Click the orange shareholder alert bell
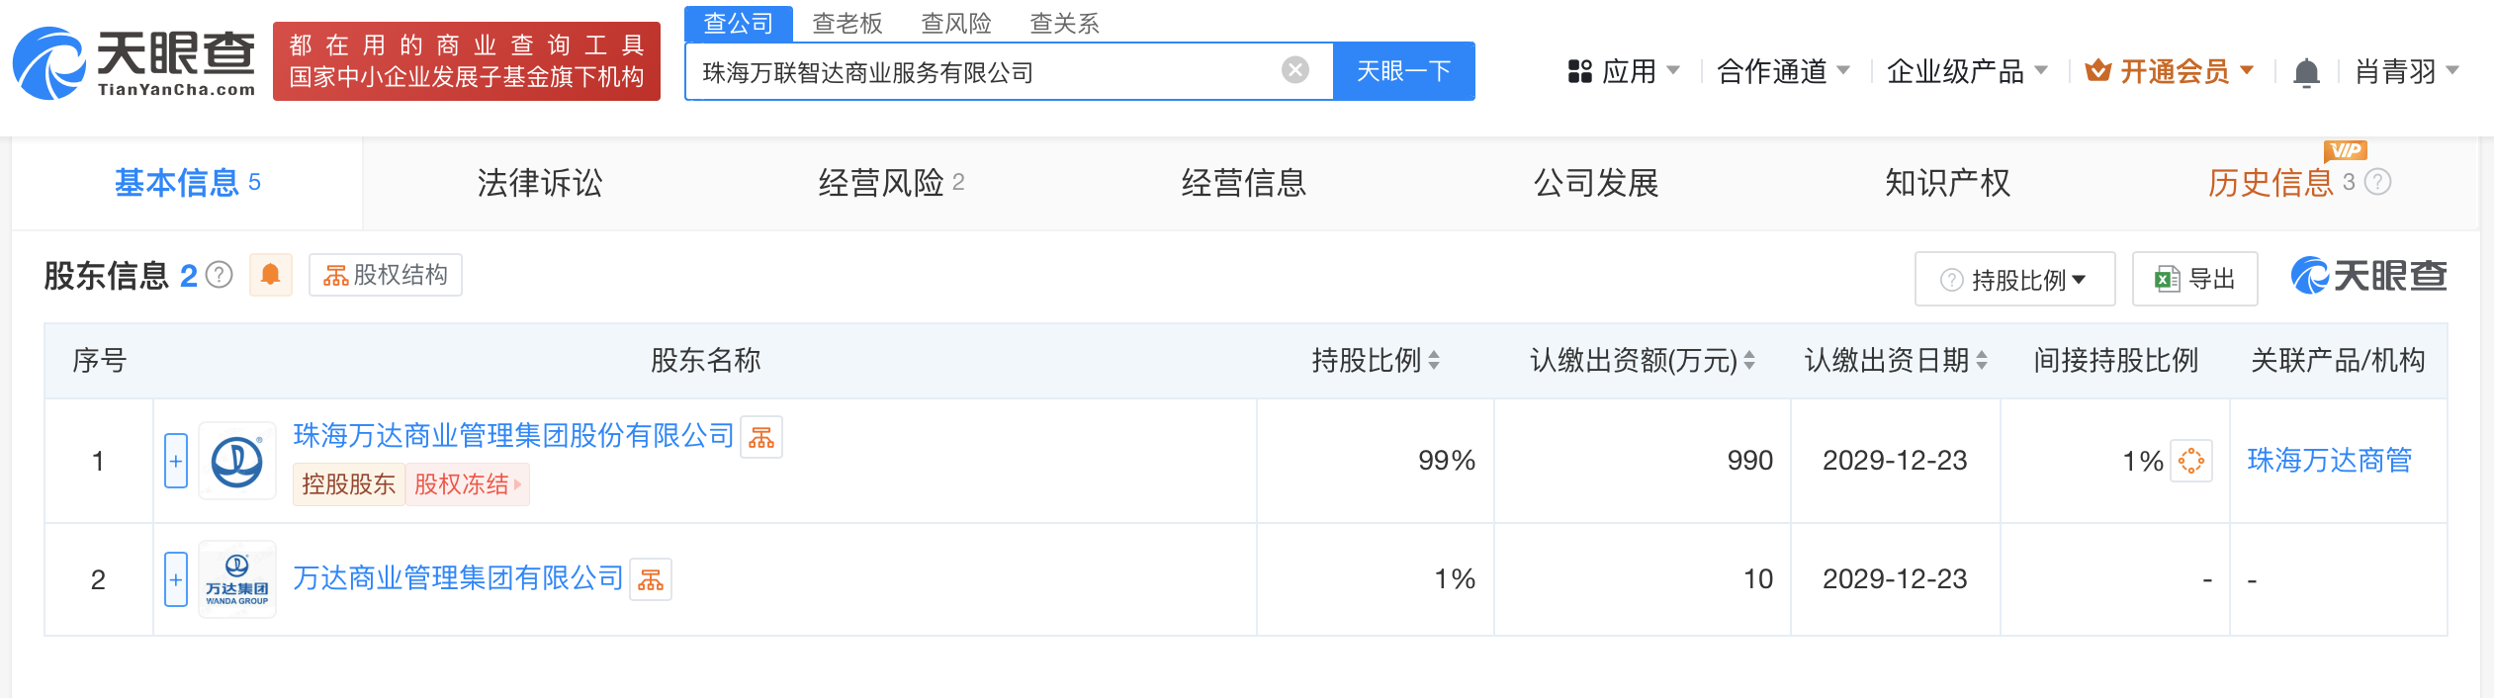Screen dimensions: 2494x698 click(270, 275)
